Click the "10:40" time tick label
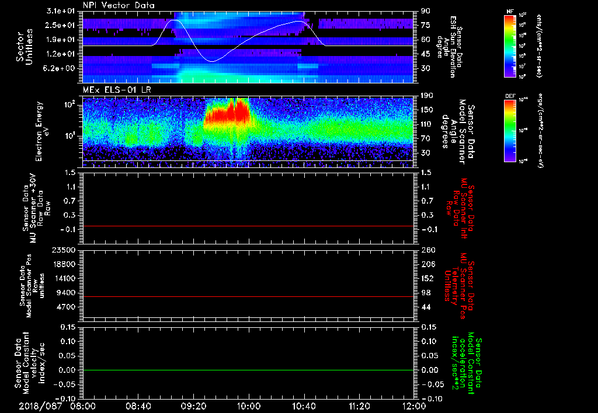The height and width of the screenshot is (413, 598). coord(304,407)
